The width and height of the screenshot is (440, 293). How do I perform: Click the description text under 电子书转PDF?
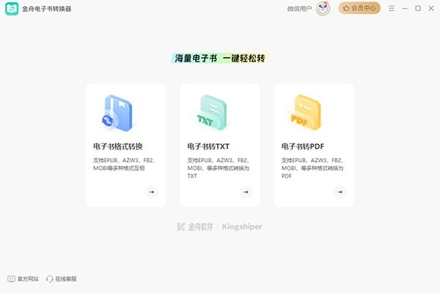[x=312, y=168]
